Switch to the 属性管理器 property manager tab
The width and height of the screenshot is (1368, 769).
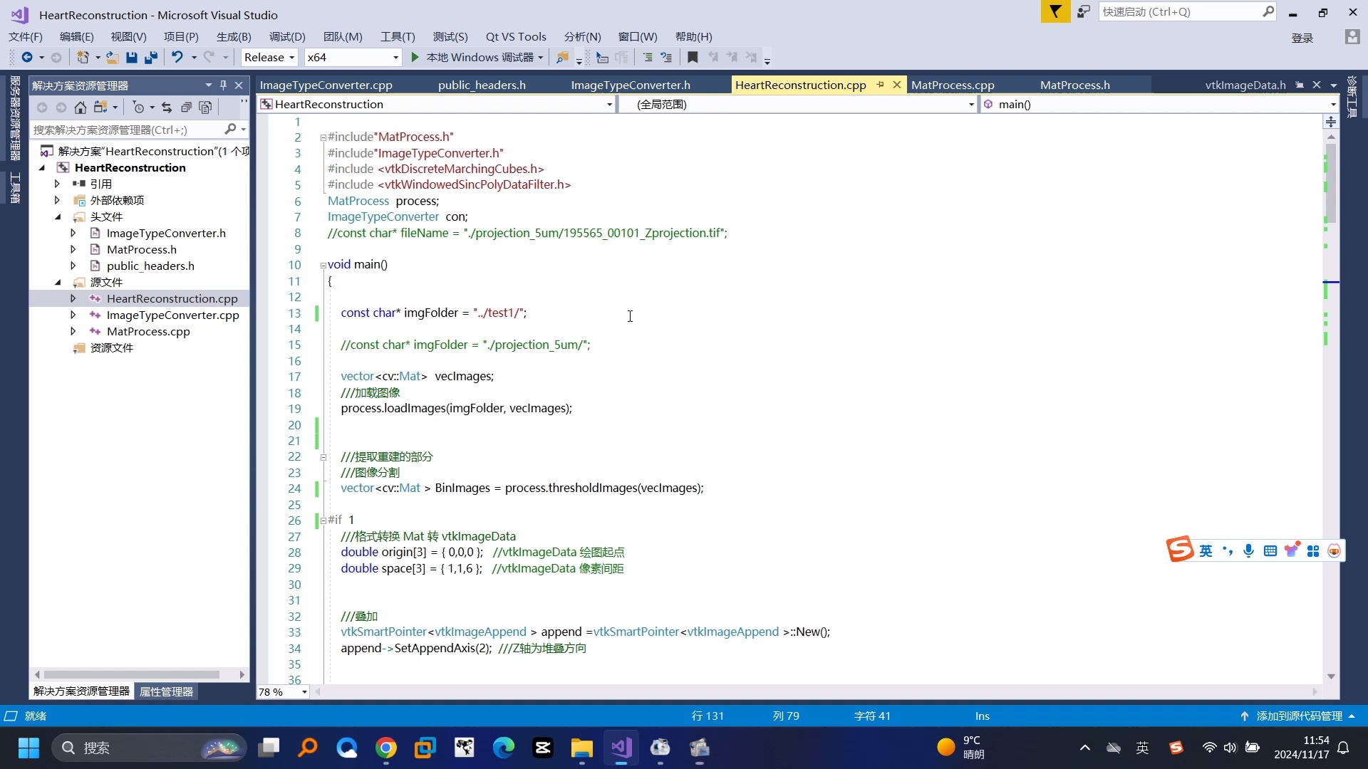[x=166, y=691]
